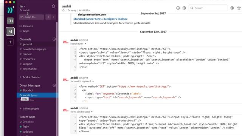Click the top teal arrows workspace icon
Screen dimensions: 242x136
pos(10,10)
